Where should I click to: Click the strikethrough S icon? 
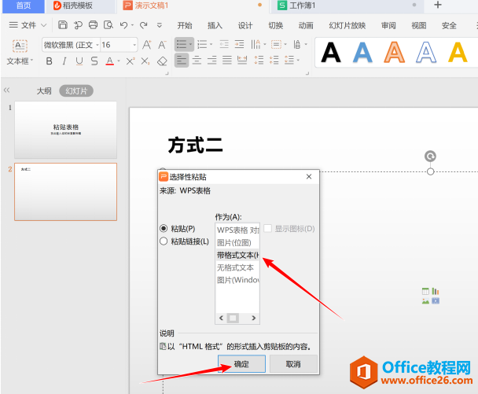[94, 61]
